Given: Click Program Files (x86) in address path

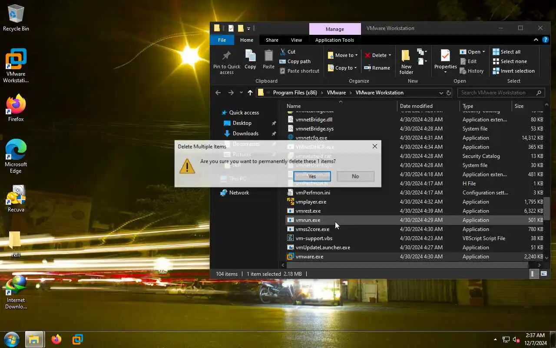Looking at the screenshot, I should coord(295,93).
